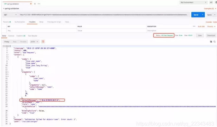Click "message" Validation failed line

(x=45, y=119)
